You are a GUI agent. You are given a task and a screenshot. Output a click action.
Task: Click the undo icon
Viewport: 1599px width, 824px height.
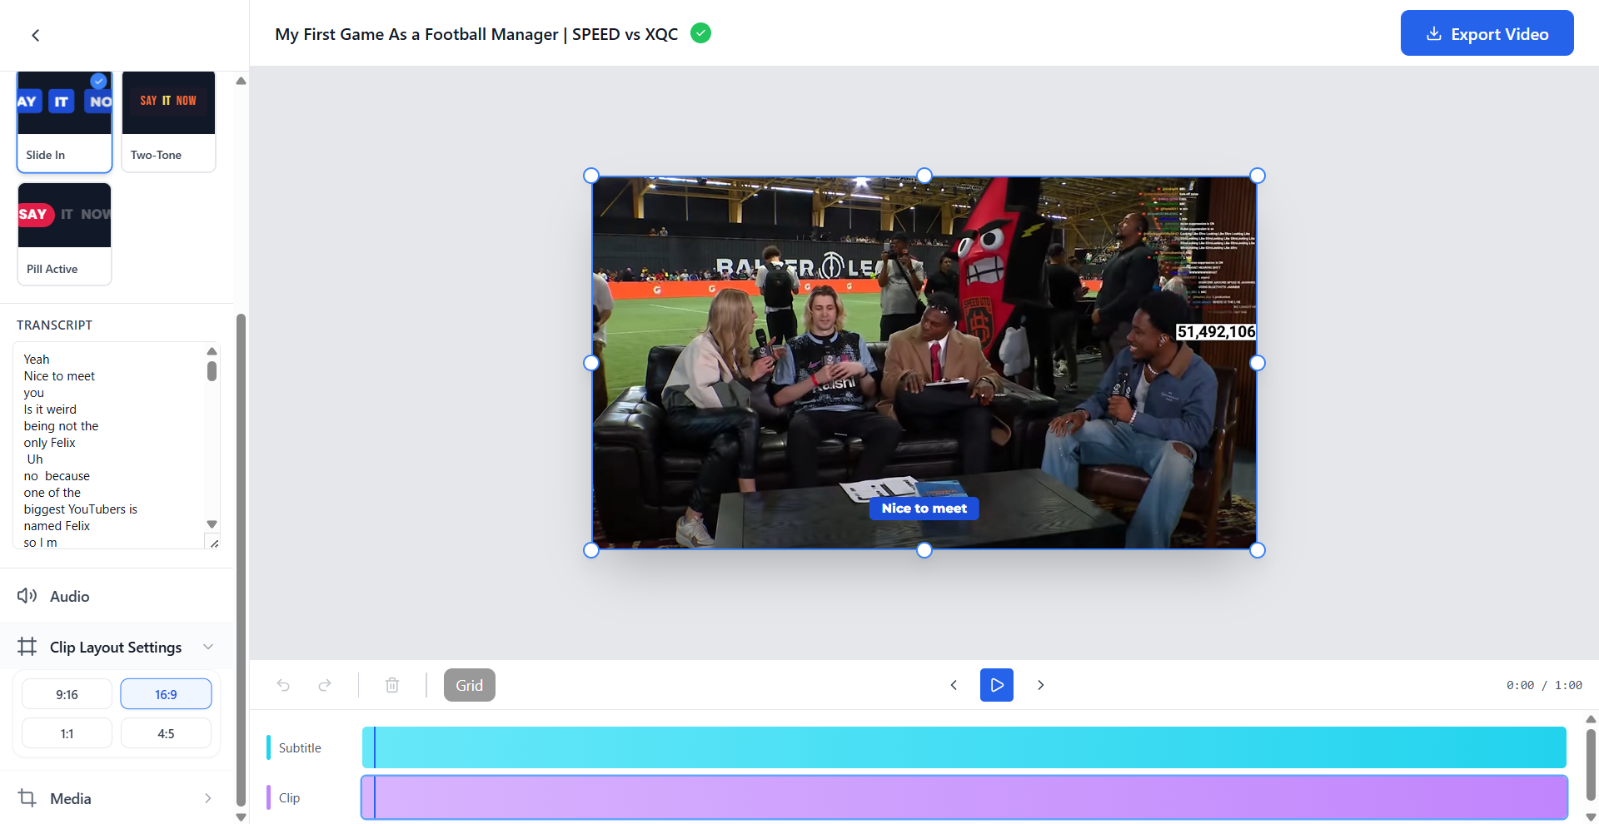[x=283, y=685]
